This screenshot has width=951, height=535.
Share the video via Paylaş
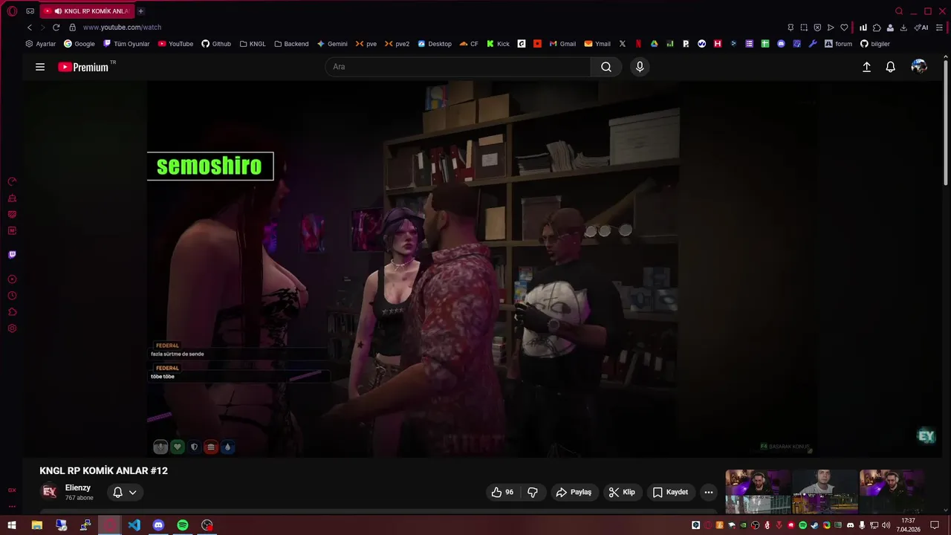[574, 492]
